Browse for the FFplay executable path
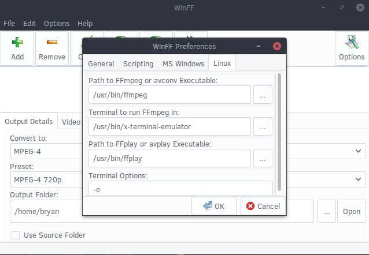The height and width of the screenshot is (255, 369). click(x=263, y=158)
